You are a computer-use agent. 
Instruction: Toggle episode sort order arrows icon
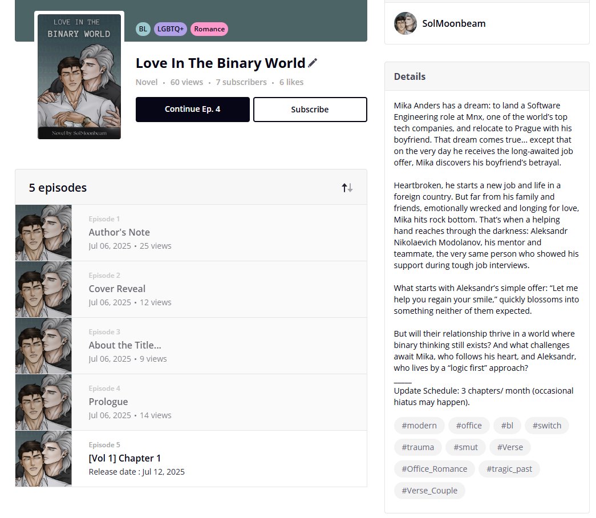[347, 188]
